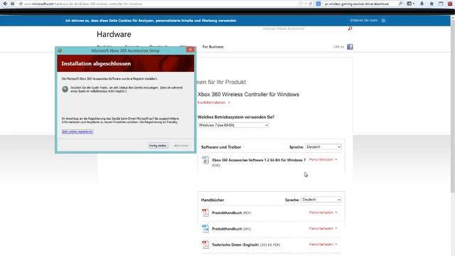Screen dimensions: 455x256
Task: Click 'Xbox 360 Accessories Software 1.2' file name
Action: (x=259, y=160)
